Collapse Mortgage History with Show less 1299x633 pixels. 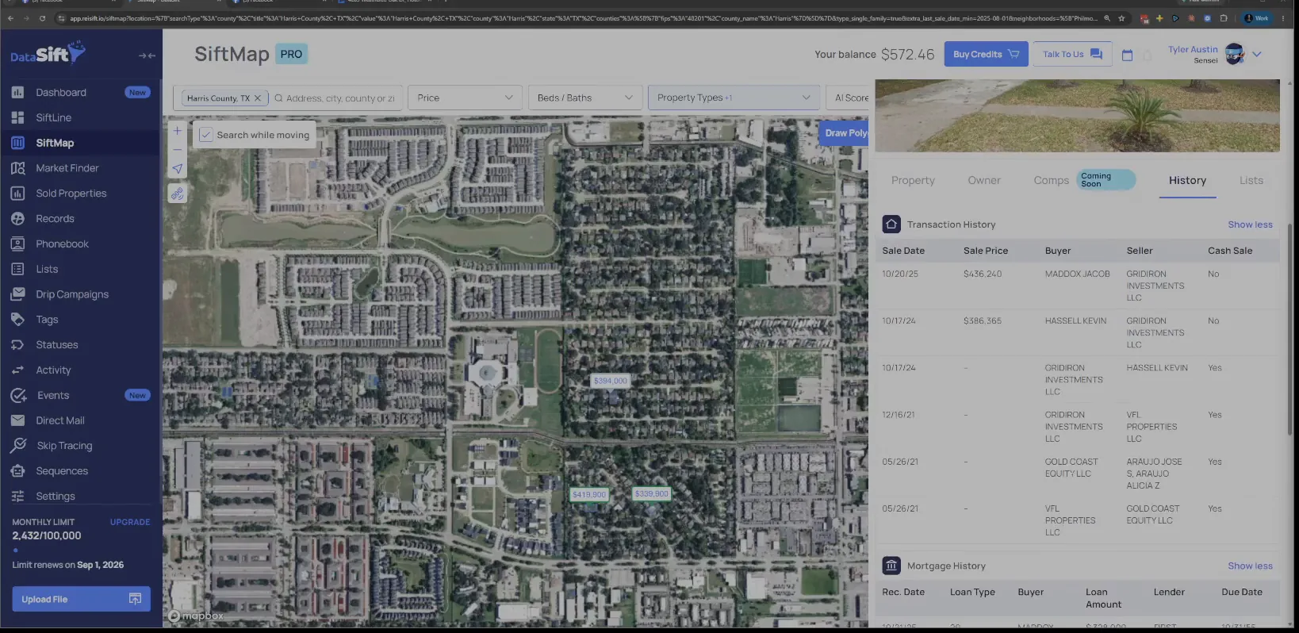point(1250,566)
